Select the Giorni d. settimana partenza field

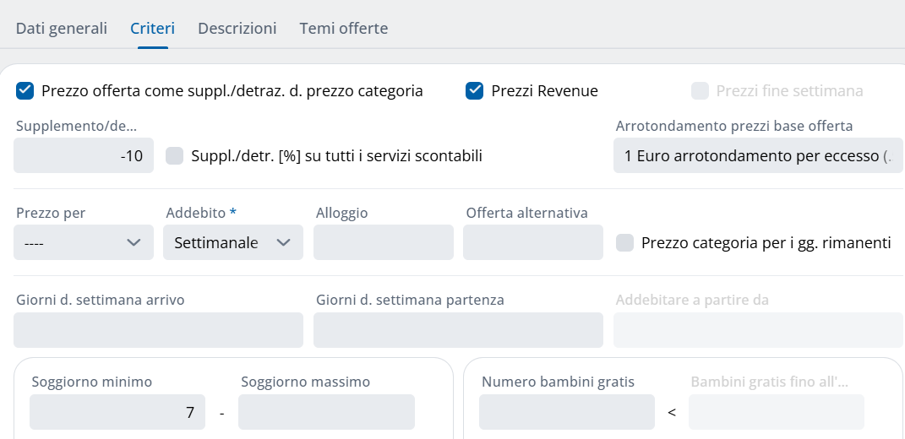coord(457,330)
